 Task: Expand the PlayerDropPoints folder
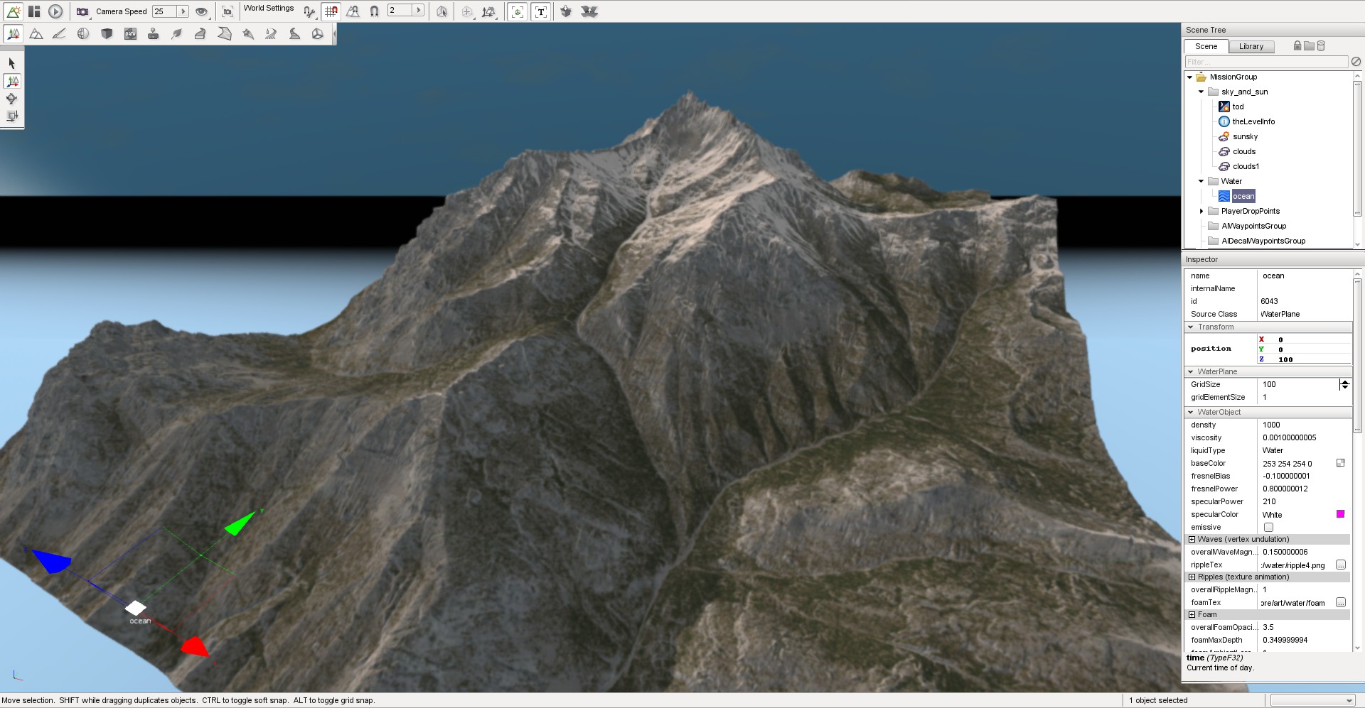click(x=1201, y=212)
